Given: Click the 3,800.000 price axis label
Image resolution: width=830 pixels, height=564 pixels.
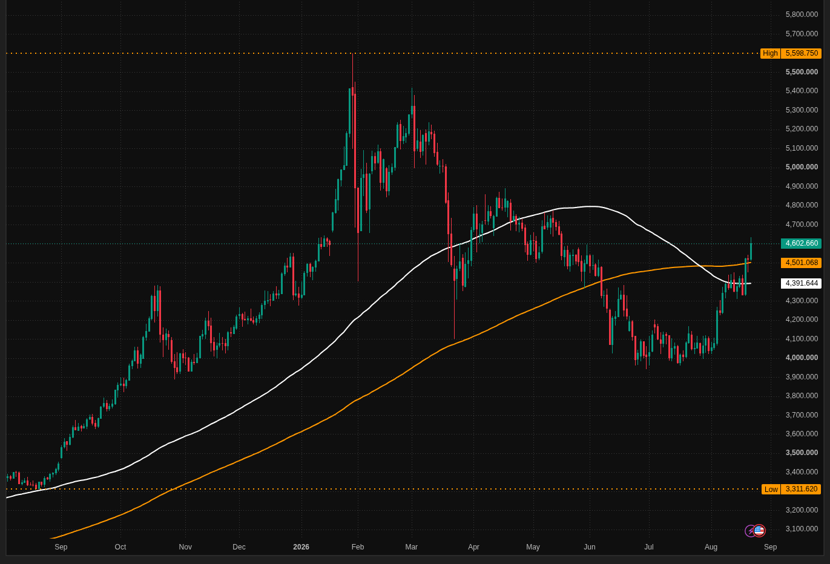Looking at the screenshot, I should [802, 396].
